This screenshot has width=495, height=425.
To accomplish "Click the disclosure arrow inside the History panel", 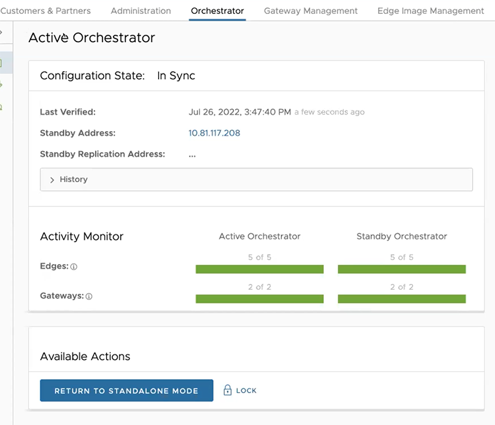I will [52, 179].
